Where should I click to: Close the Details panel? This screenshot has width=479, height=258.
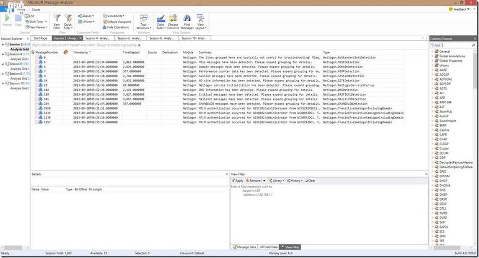click(227, 174)
